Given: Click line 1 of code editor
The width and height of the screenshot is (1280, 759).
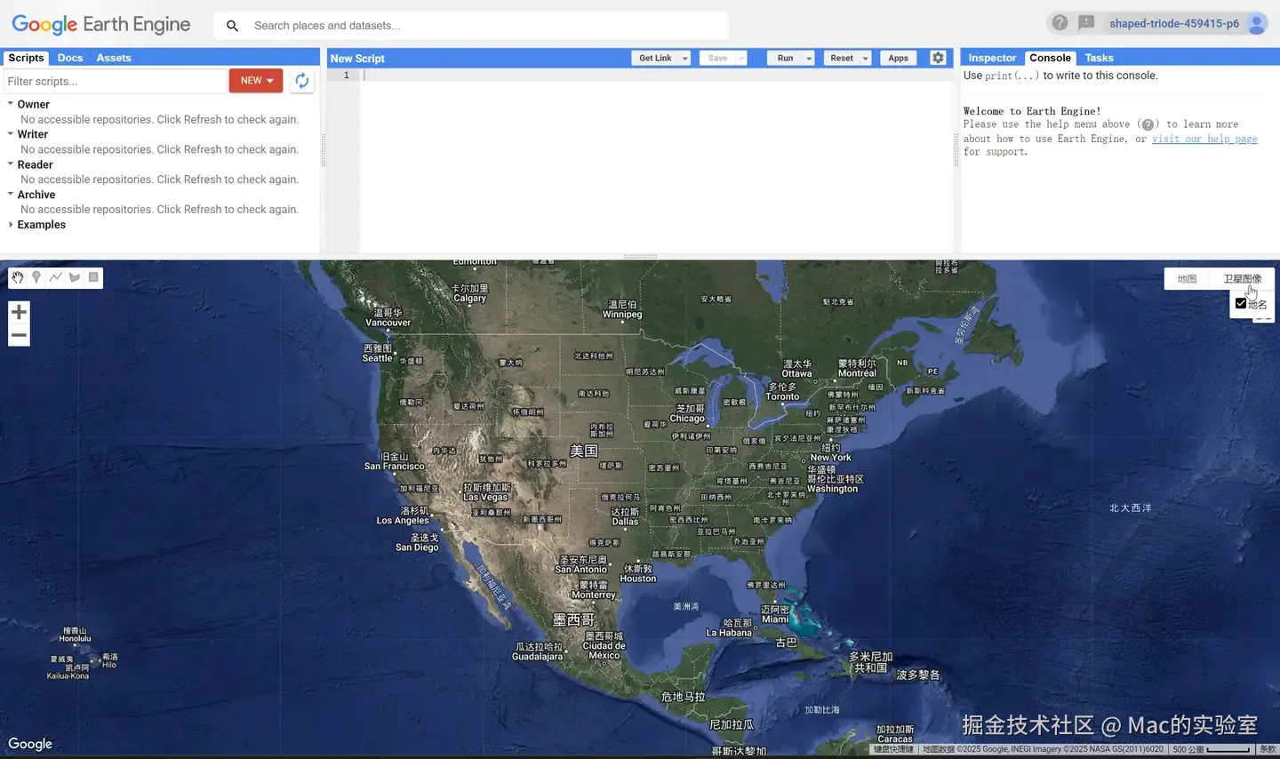Looking at the screenshot, I should point(656,76).
